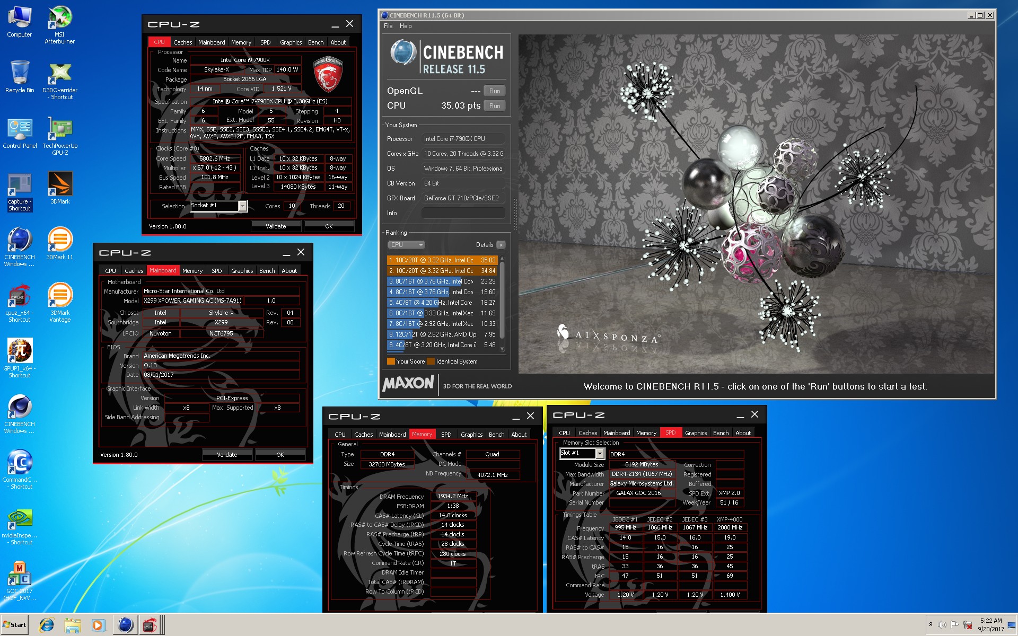Open GOC 2017 desktop file icon
Screen dimensions: 1018x636
[x=20, y=581]
